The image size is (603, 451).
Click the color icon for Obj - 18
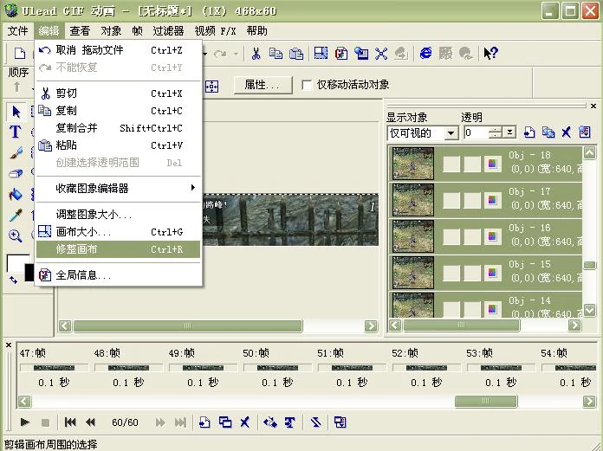[493, 164]
